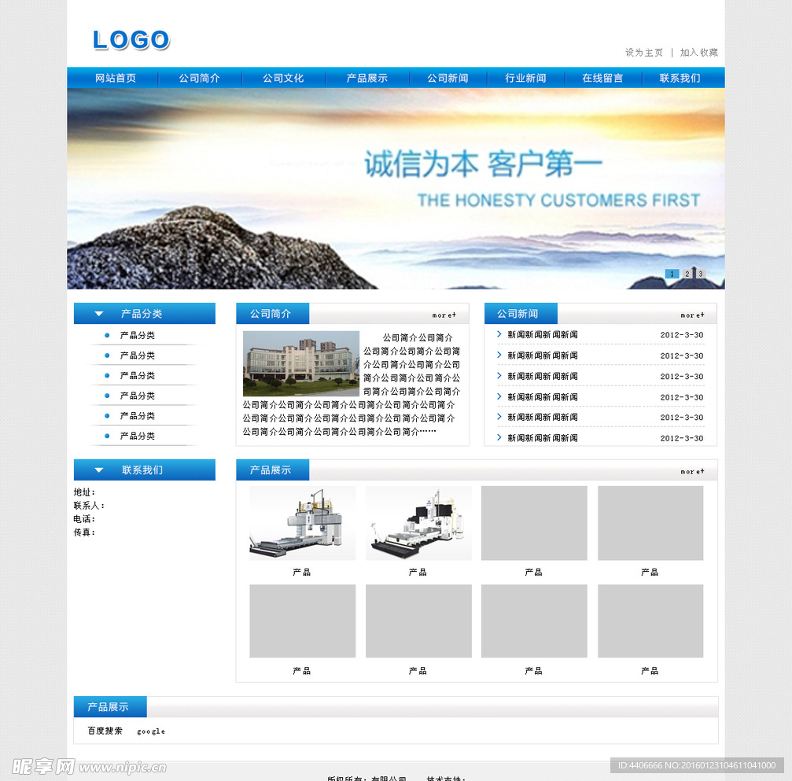This screenshot has width=792, height=781.
Task: Click the 设为主页 link
Action: click(x=643, y=53)
